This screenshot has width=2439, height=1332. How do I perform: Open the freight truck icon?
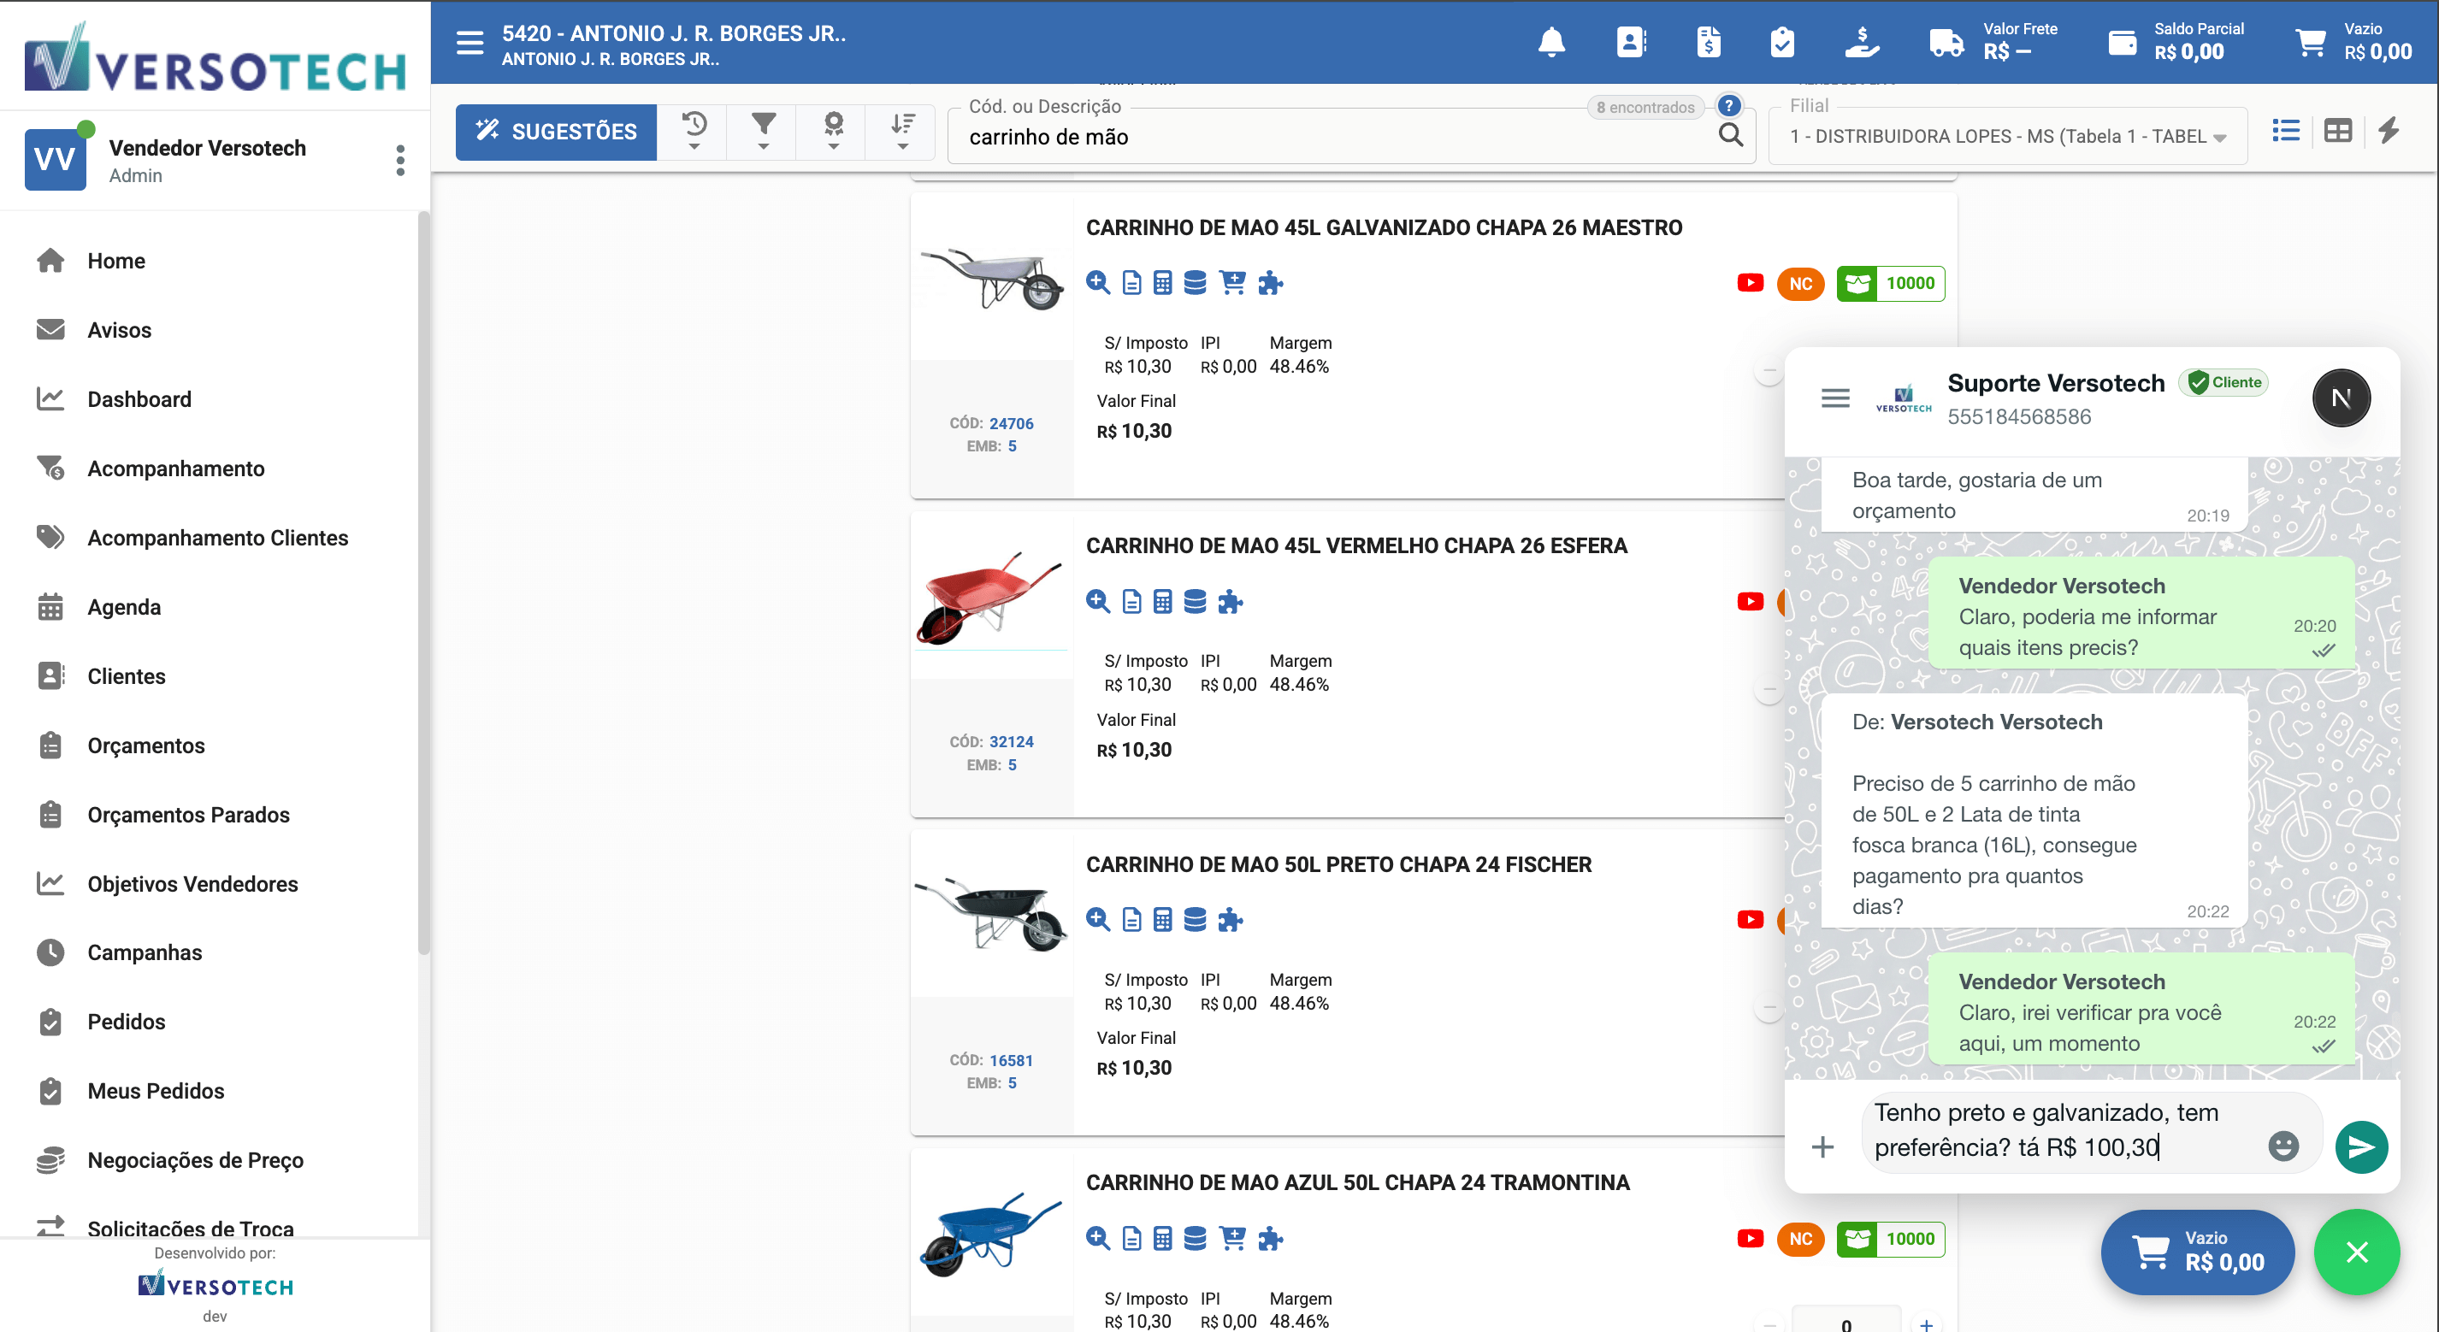point(1945,43)
